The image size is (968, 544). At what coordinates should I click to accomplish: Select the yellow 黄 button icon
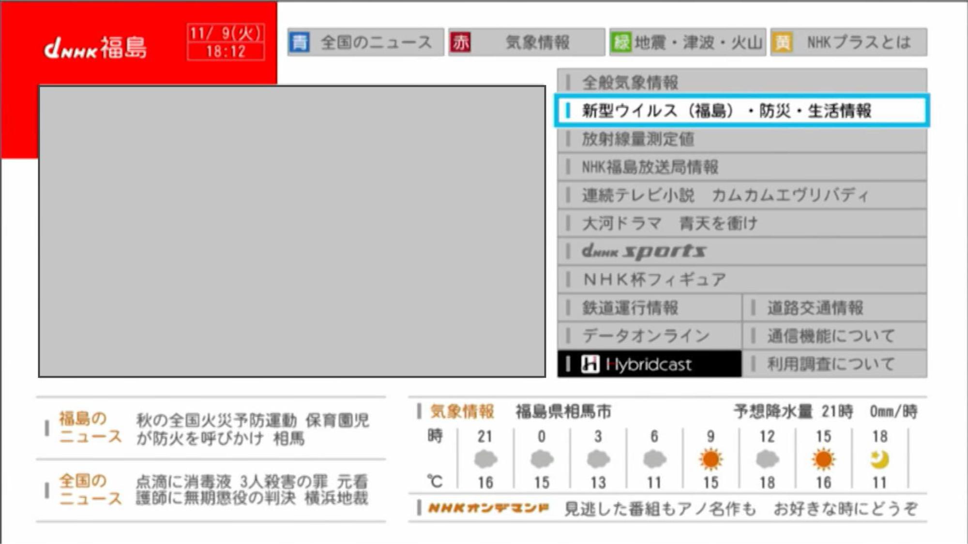point(782,43)
